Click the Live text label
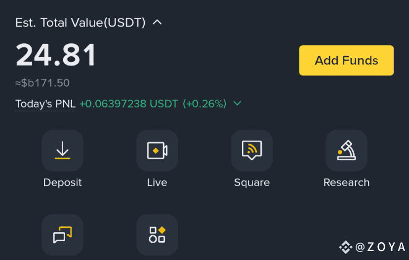Image resolution: width=409 pixels, height=260 pixels. [x=157, y=183]
